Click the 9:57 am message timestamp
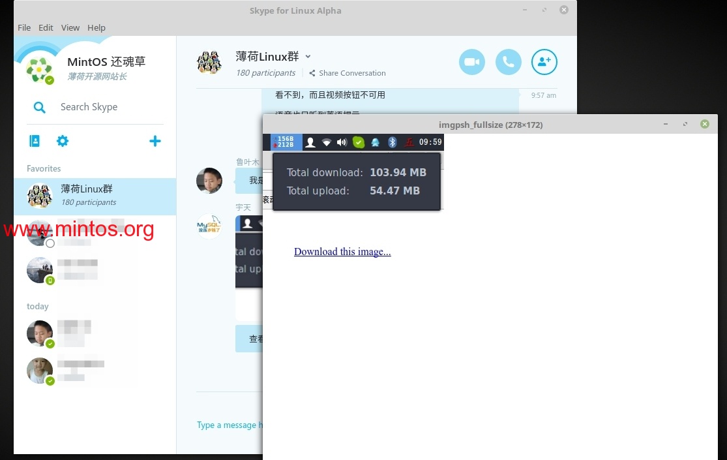727x460 pixels. coord(543,95)
